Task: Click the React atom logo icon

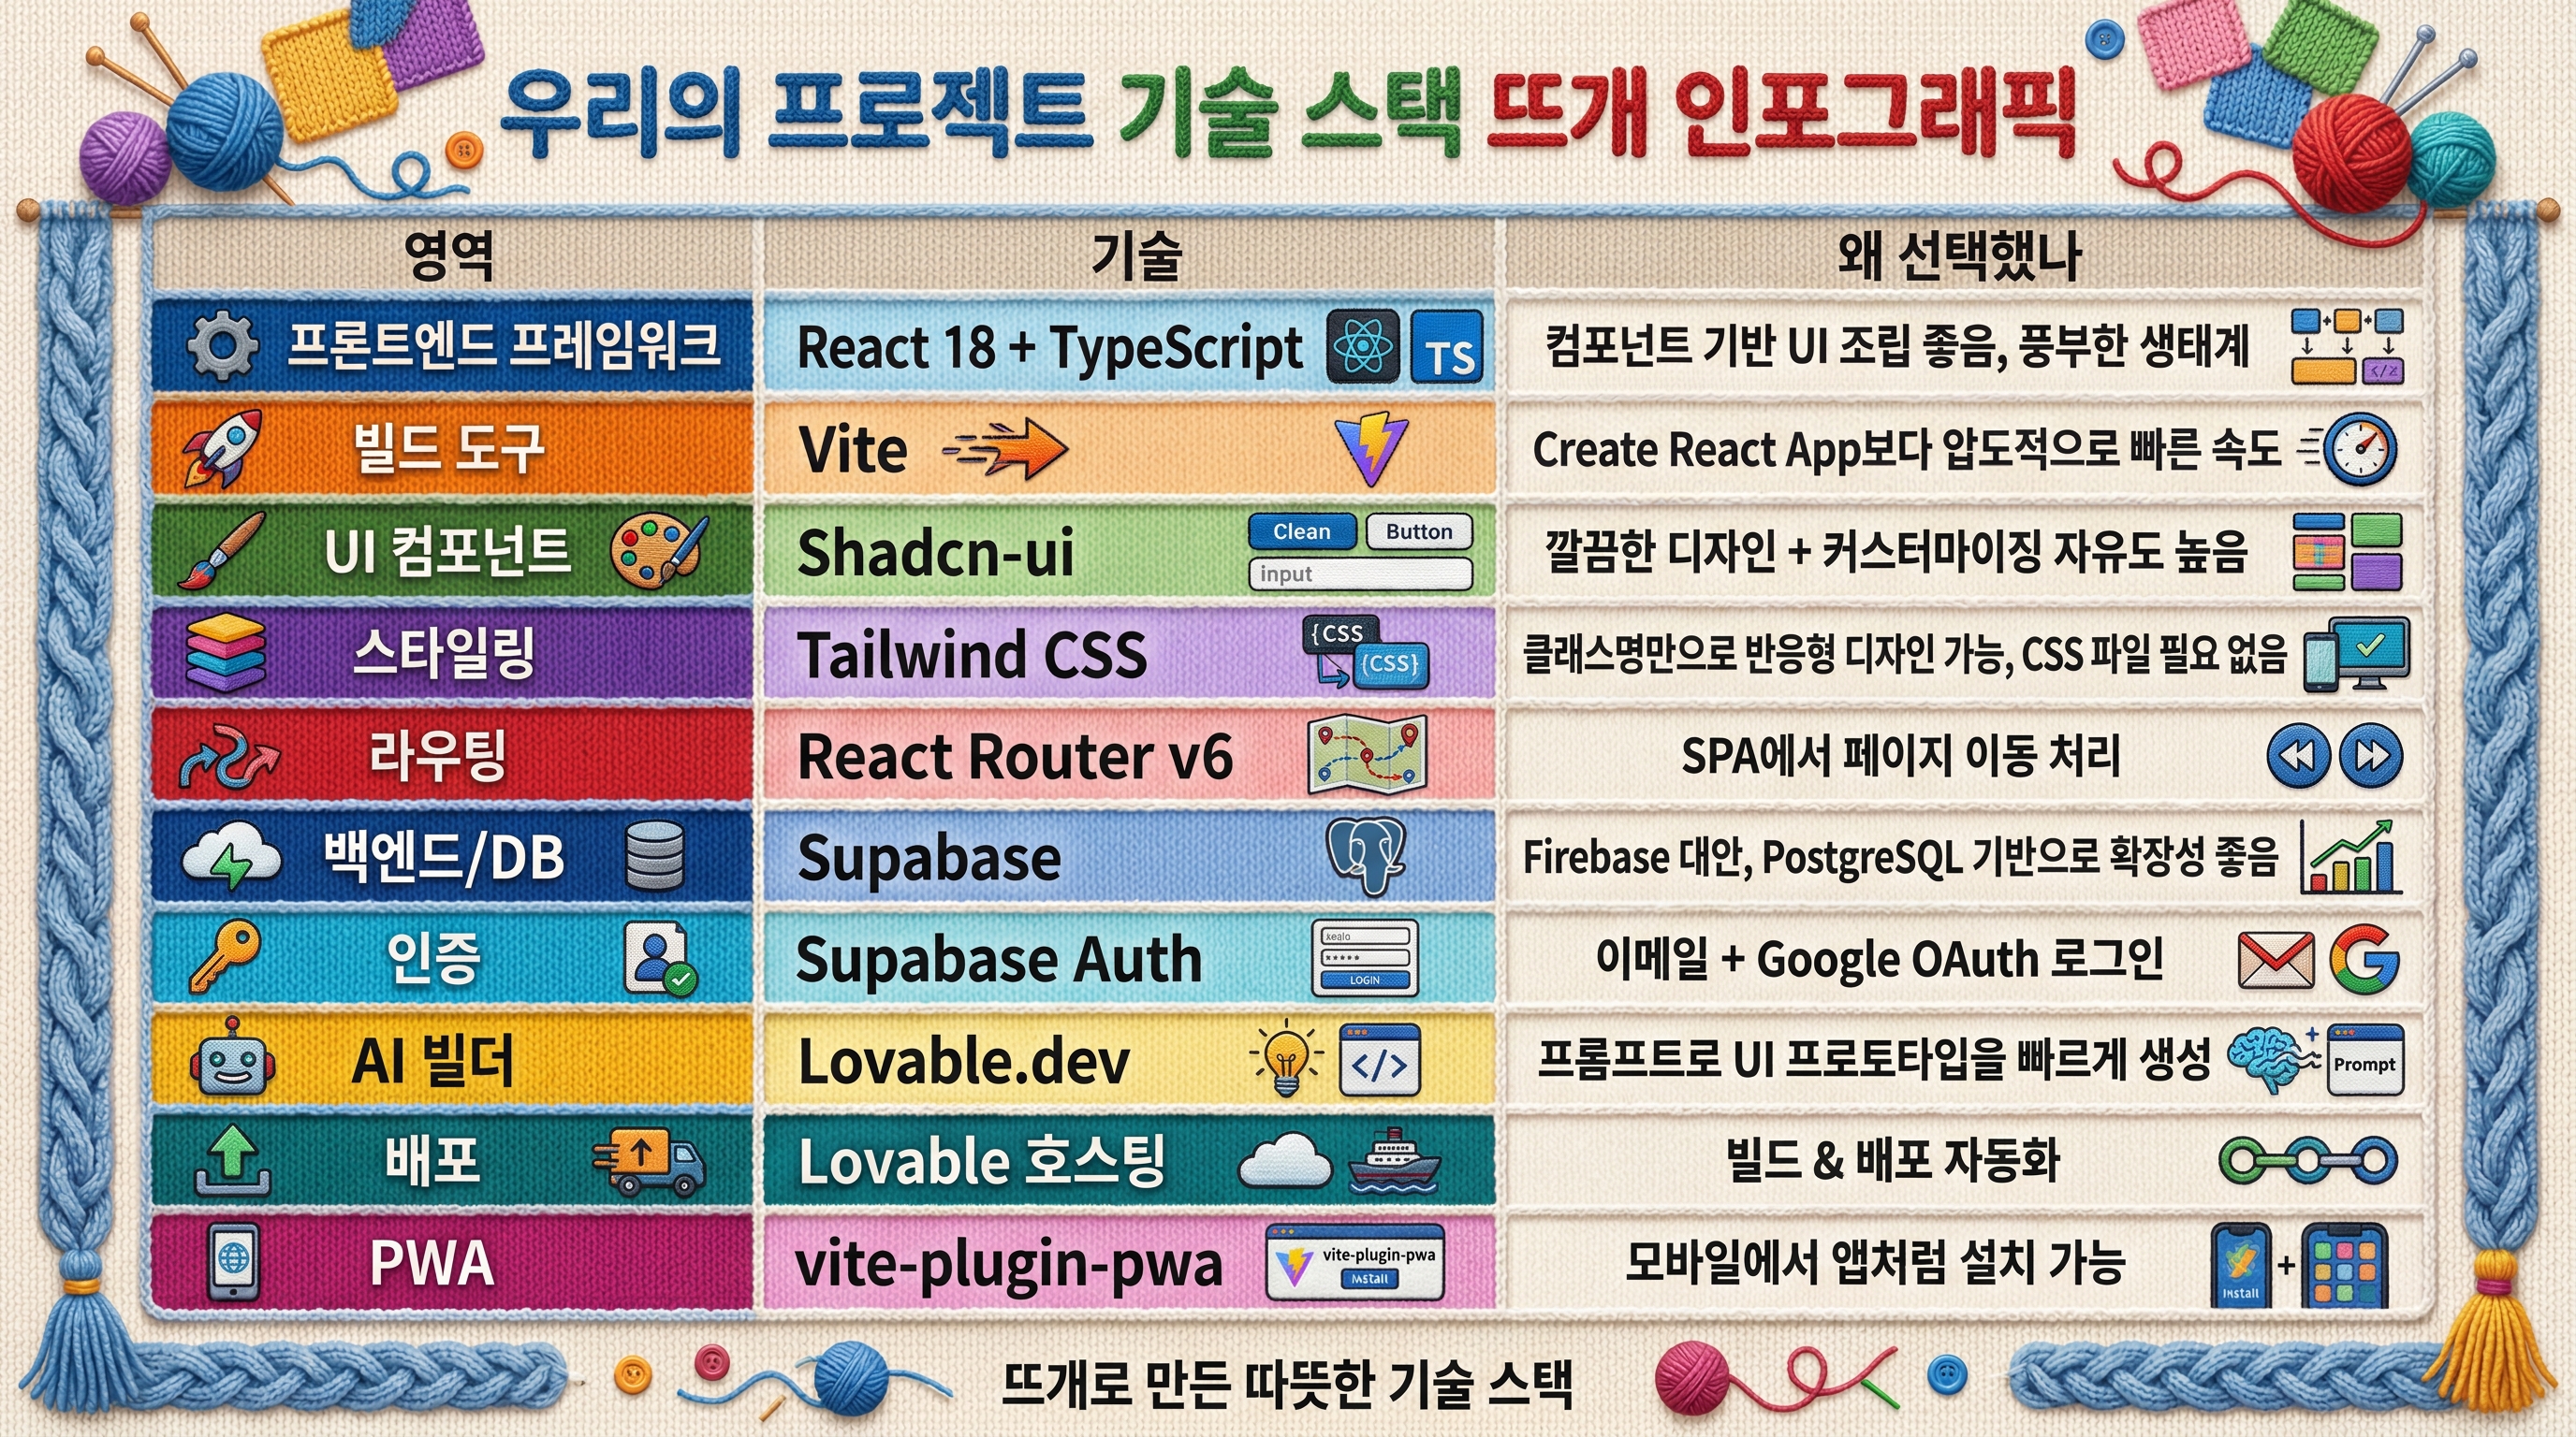Action: pos(1363,347)
